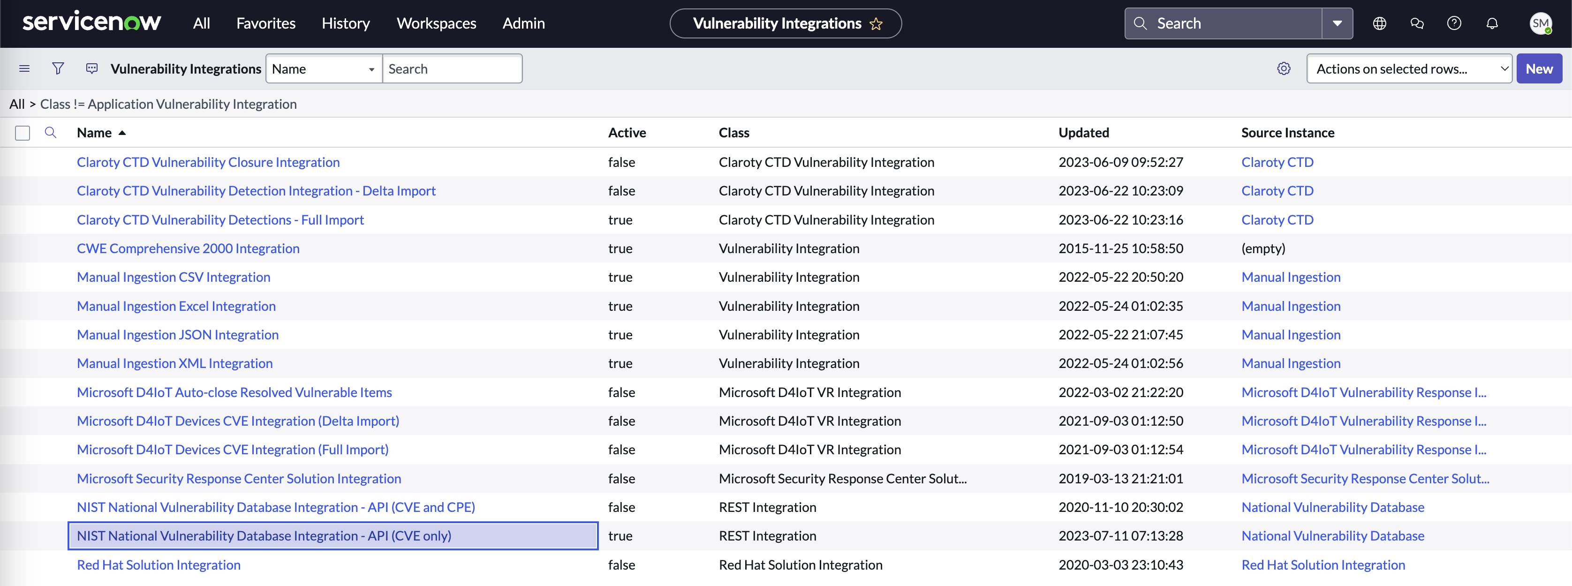Open Claroty CTD Vulnerability Closure Integration

tap(208, 162)
